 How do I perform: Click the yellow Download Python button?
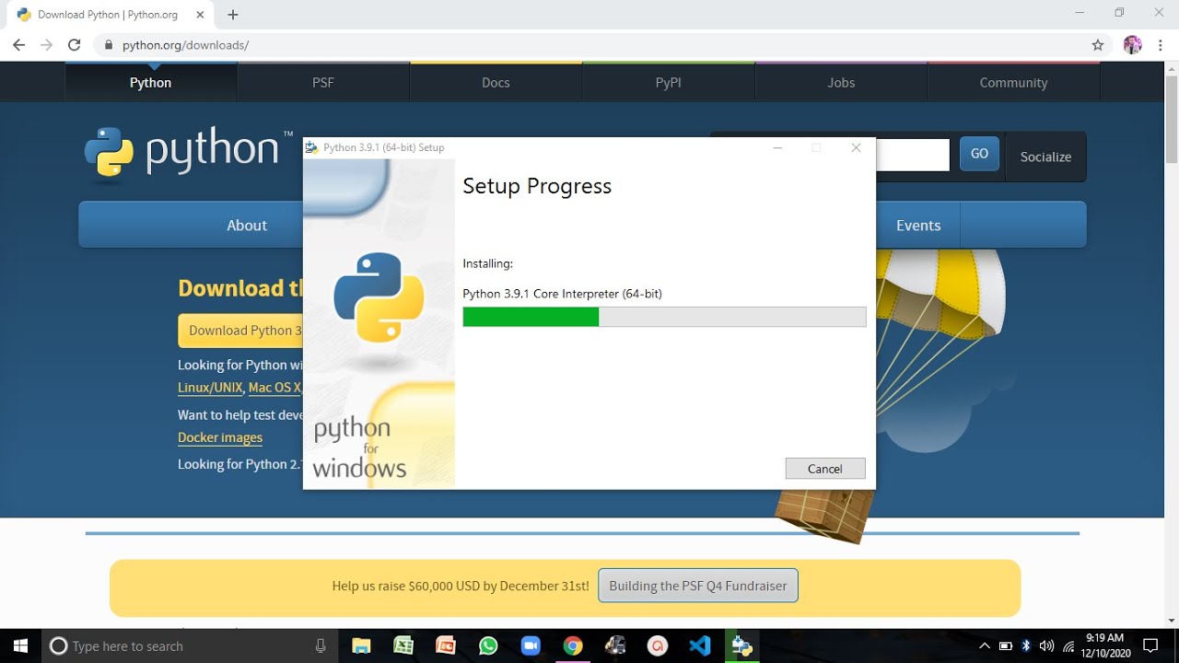tap(241, 331)
